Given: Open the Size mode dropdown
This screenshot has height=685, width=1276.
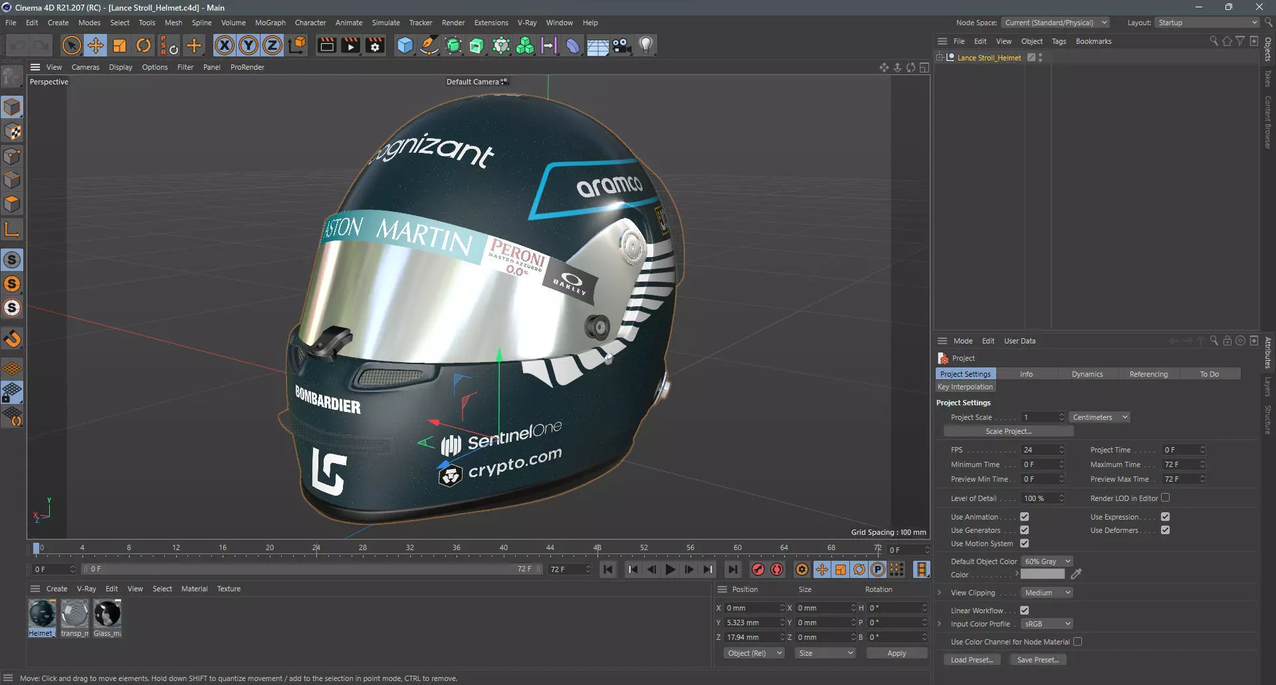Looking at the screenshot, I should point(825,653).
